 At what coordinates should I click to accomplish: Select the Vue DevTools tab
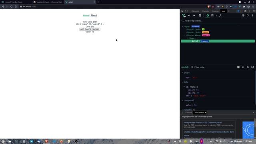click(224, 11)
